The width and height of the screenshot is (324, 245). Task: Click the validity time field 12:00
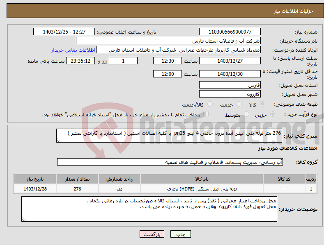coord(168,74)
